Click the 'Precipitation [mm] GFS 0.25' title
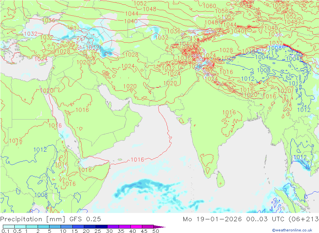The height and width of the screenshot is (233, 319). [x=50, y=219]
